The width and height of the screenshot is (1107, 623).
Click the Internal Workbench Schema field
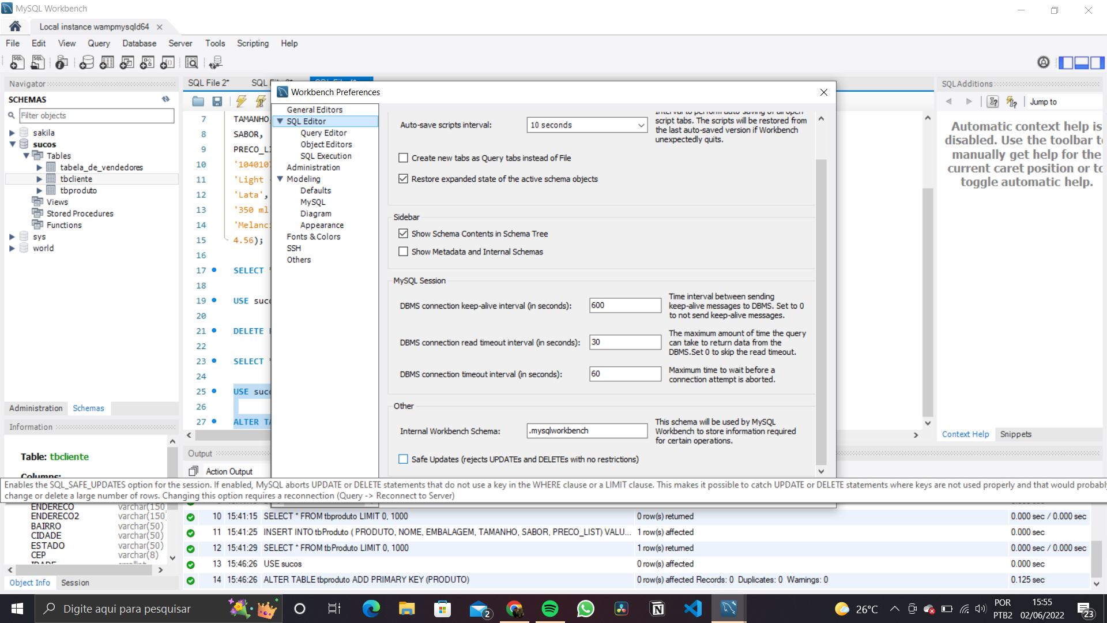pos(587,431)
